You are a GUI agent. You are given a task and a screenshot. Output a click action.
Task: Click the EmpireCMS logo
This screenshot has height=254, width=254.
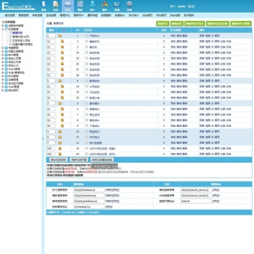pos(18,6)
